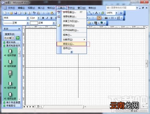This screenshot has height=114, width=150.
Task: Select the Text tool letter A
Action: (96, 13)
